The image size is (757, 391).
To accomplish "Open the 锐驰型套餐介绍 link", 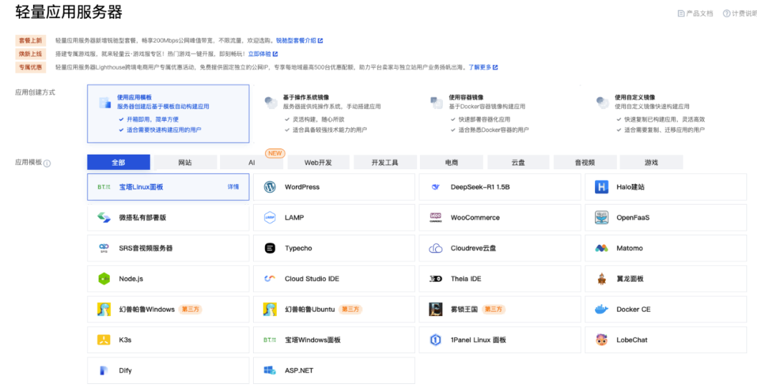I will (299, 41).
